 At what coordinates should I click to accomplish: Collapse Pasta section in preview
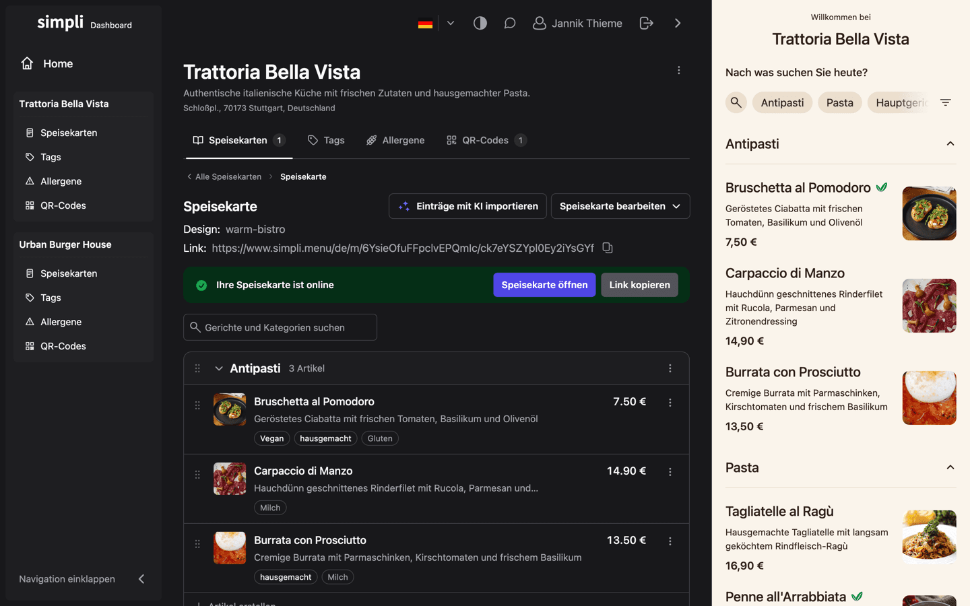[950, 467]
